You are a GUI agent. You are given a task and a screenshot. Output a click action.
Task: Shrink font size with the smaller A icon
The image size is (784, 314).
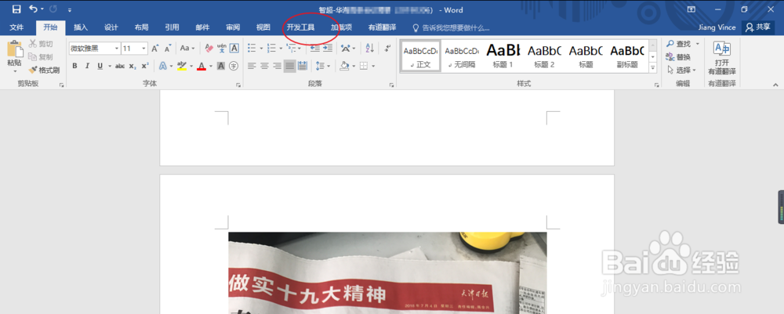tap(168, 49)
